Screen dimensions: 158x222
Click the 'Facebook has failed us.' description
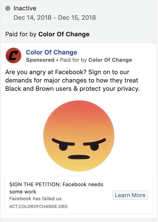36,199
